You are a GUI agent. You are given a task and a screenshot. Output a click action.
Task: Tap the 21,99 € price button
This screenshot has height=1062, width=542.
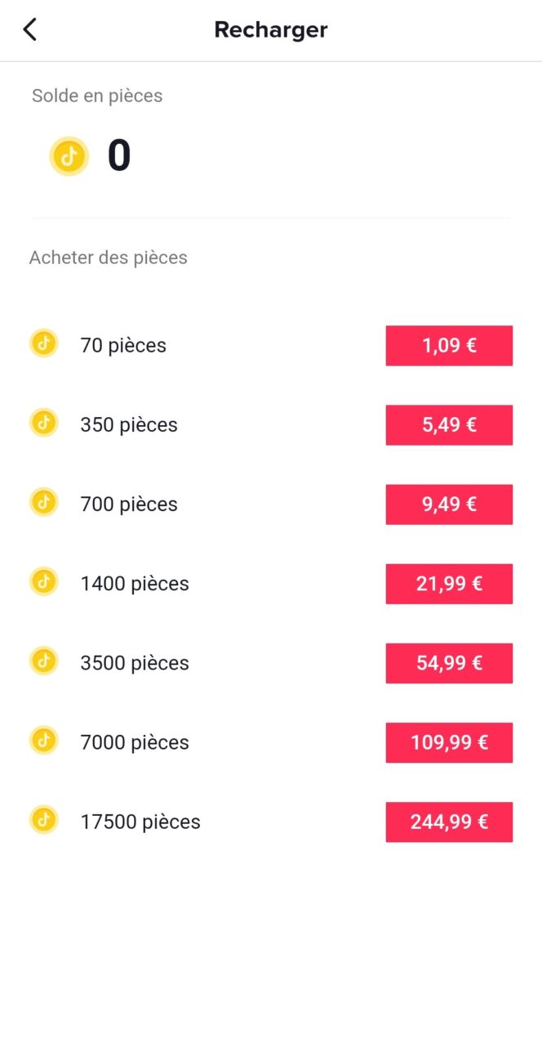point(449,583)
